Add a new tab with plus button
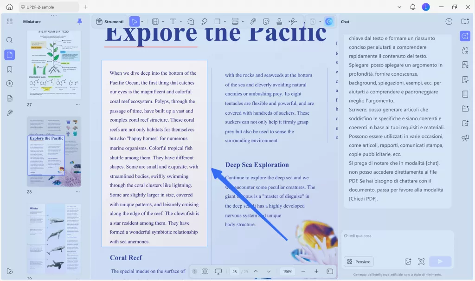 (85, 7)
